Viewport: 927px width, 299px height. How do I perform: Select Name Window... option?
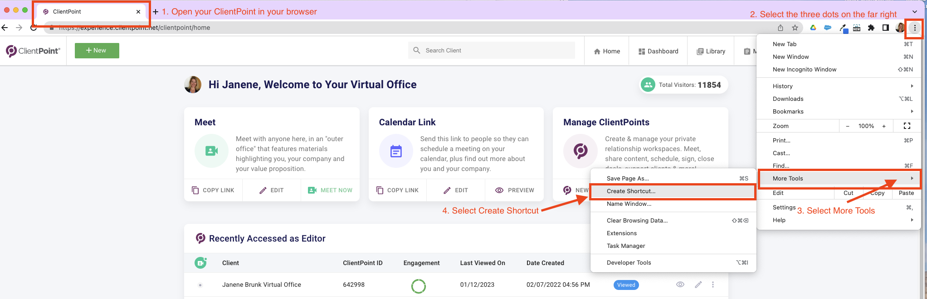(x=673, y=204)
